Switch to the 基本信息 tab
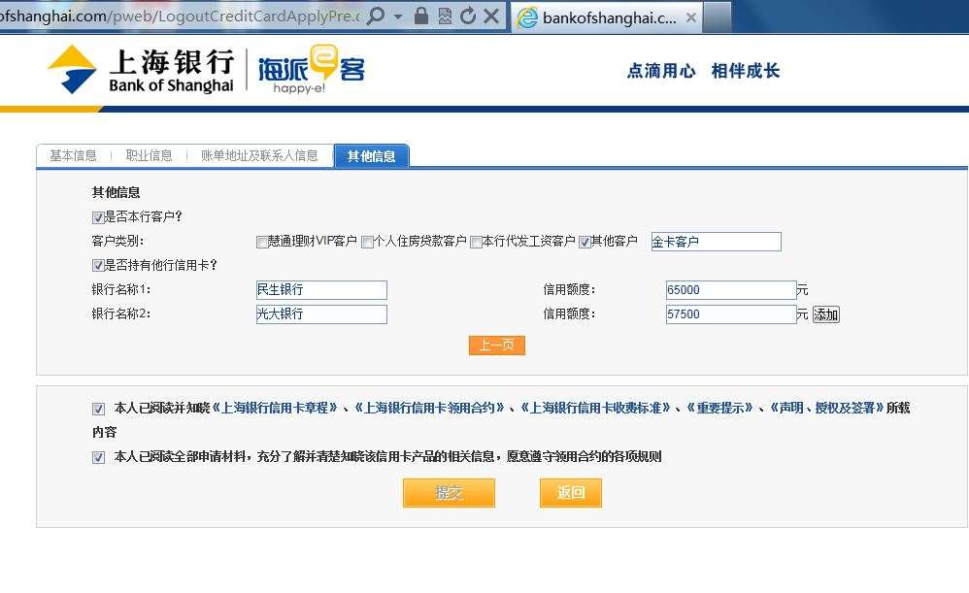Image resolution: width=969 pixels, height=593 pixels. (x=73, y=155)
